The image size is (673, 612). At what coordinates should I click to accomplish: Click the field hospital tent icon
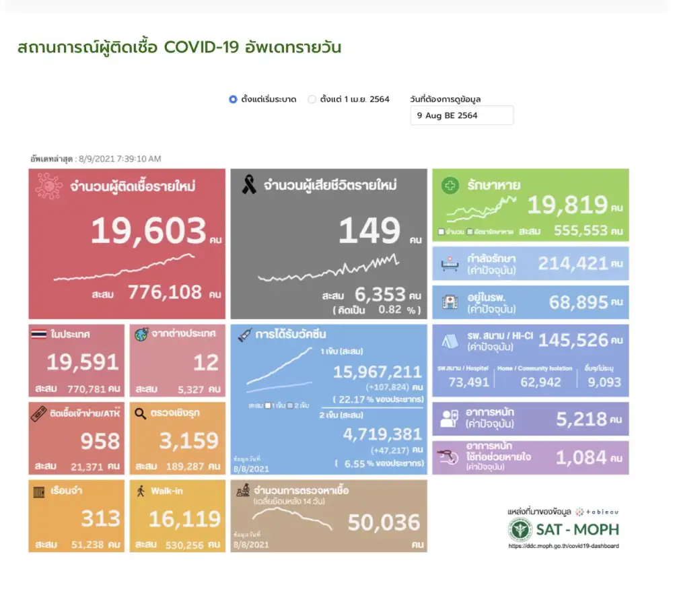click(450, 341)
